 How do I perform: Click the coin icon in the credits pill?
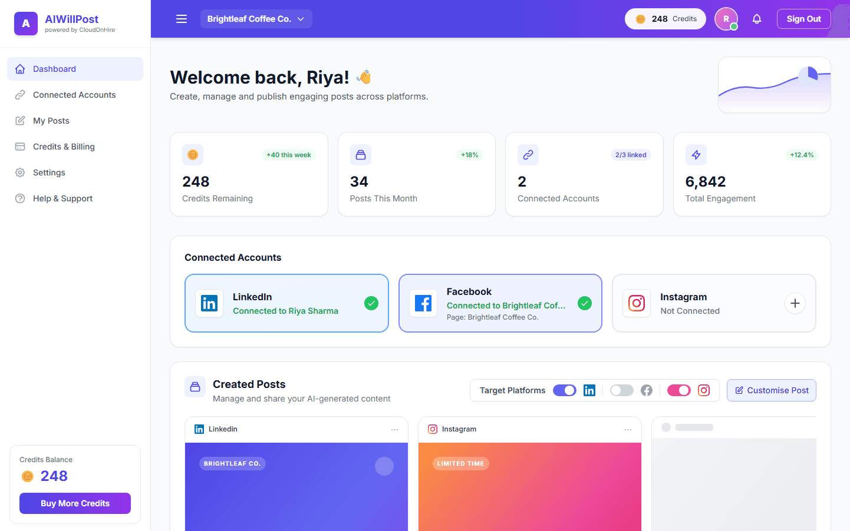click(x=641, y=19)
